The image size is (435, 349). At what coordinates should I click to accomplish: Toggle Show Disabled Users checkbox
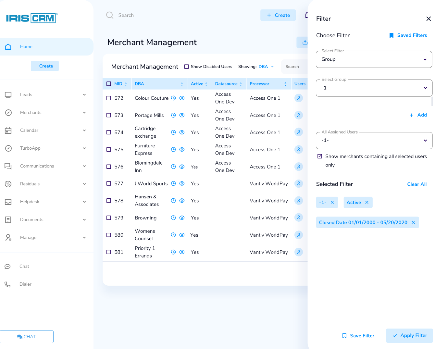pos(186,67)
